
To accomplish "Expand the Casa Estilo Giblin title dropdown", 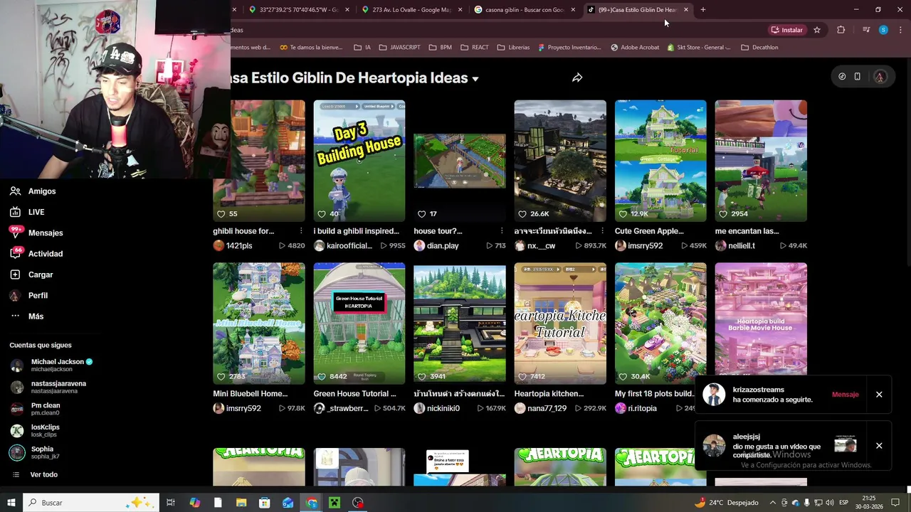I will pyautogui.click(x=475, y=79).
